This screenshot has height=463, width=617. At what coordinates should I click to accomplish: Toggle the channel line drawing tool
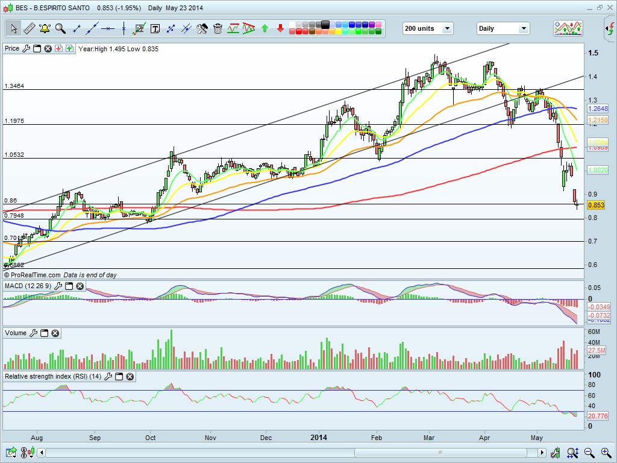pos(171,28)
